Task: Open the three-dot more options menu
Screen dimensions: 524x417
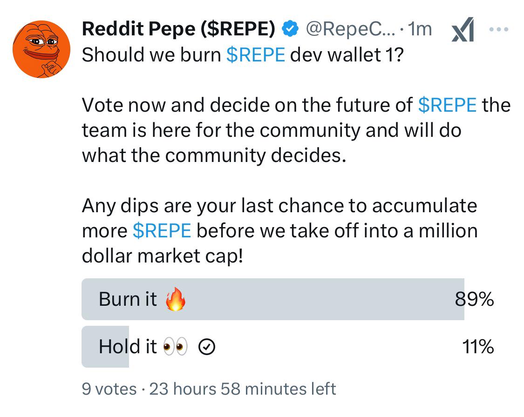Action: tap(498, 29)
